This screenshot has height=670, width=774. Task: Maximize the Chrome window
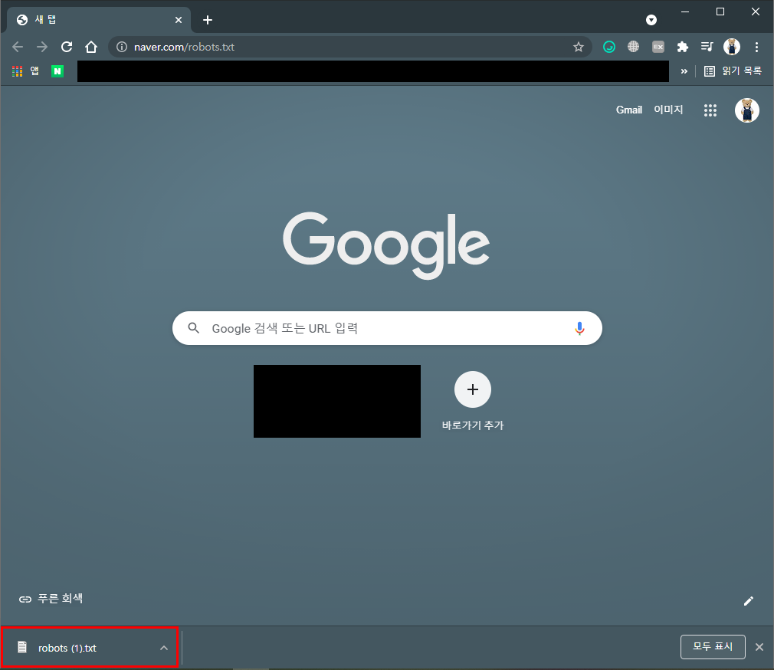pos(720,11)
